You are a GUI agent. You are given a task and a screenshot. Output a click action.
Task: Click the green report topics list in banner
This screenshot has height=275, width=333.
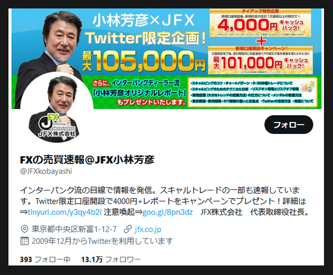pyautogui.click(x=253, y=92)
